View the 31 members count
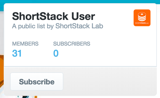160x98 pixels. (17, 53)
